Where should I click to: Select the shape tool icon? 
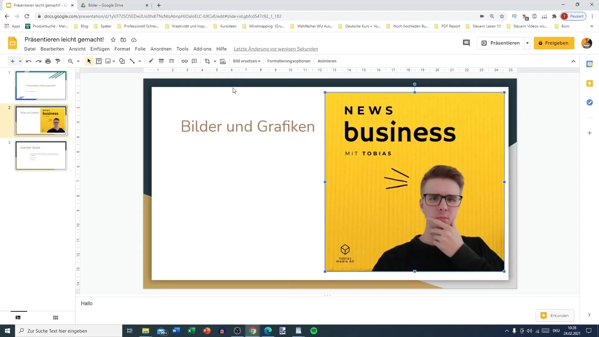pyautogui.click(x=122, y=61)
